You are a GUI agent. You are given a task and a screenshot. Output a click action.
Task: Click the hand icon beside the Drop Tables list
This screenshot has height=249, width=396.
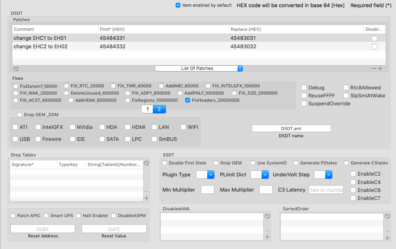coord(146,163)
